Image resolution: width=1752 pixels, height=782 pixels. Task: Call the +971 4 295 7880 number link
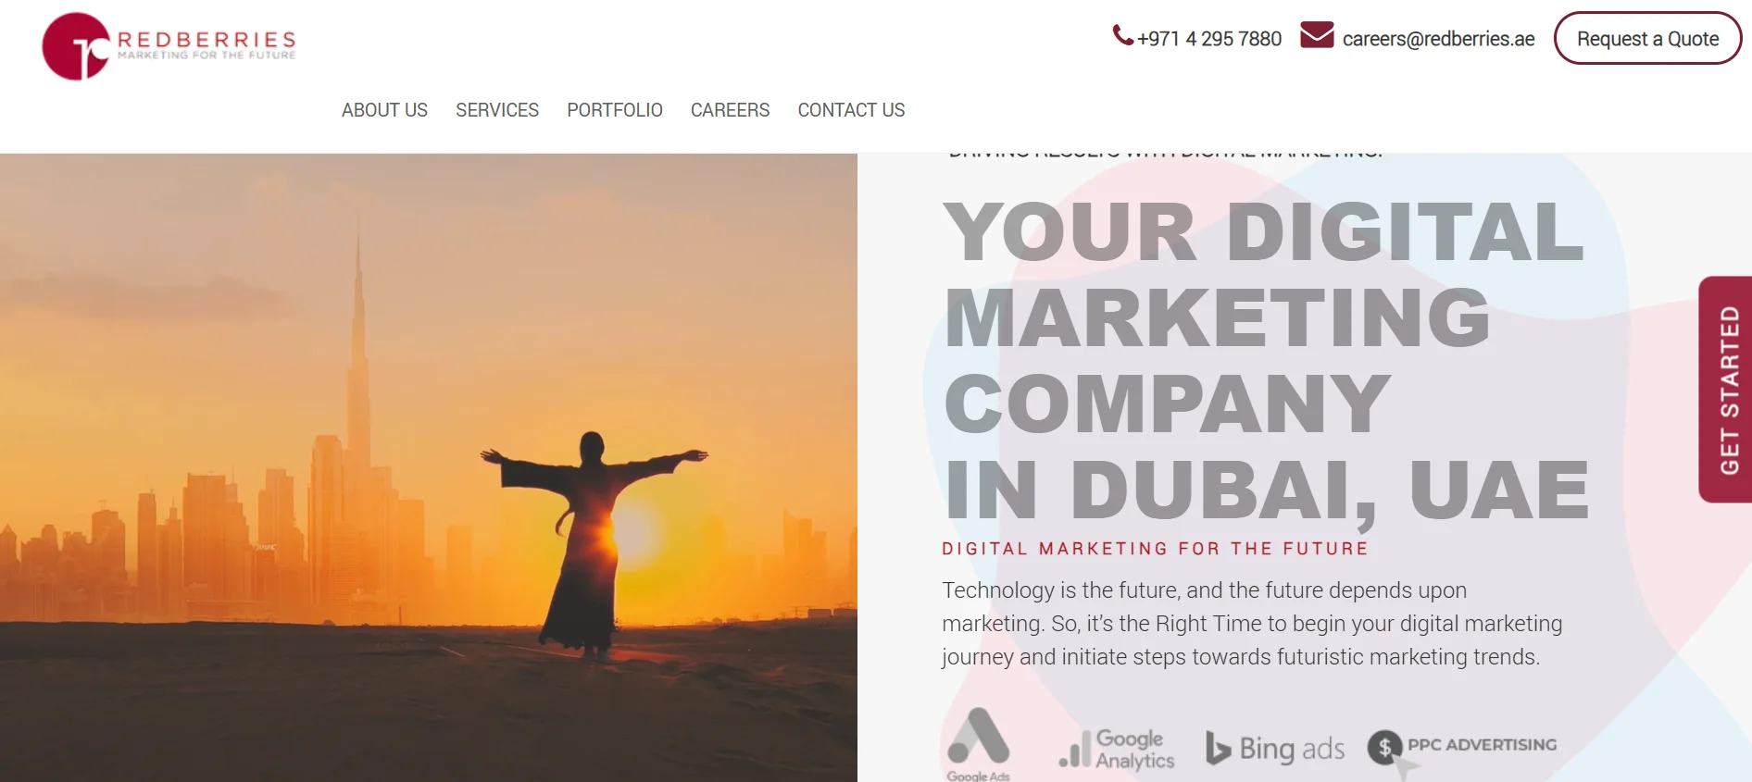pos(1209,39)
